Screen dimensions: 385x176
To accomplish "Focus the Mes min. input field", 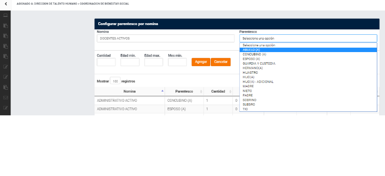I will coord(177,62).
